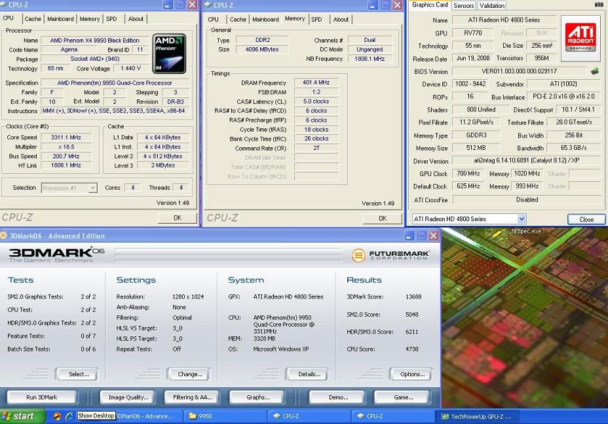
Task: Click the NtSpec.exe die photo window
Action: [525, 317]
